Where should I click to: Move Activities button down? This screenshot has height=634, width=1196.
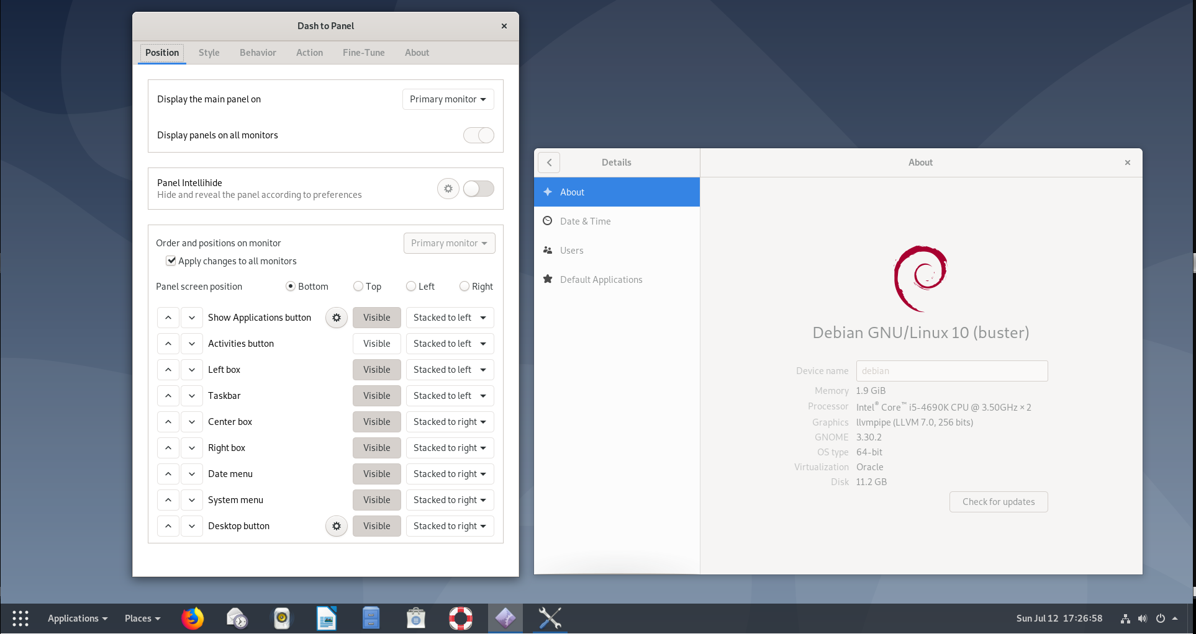pyautogui.click(x=192, y=344)
